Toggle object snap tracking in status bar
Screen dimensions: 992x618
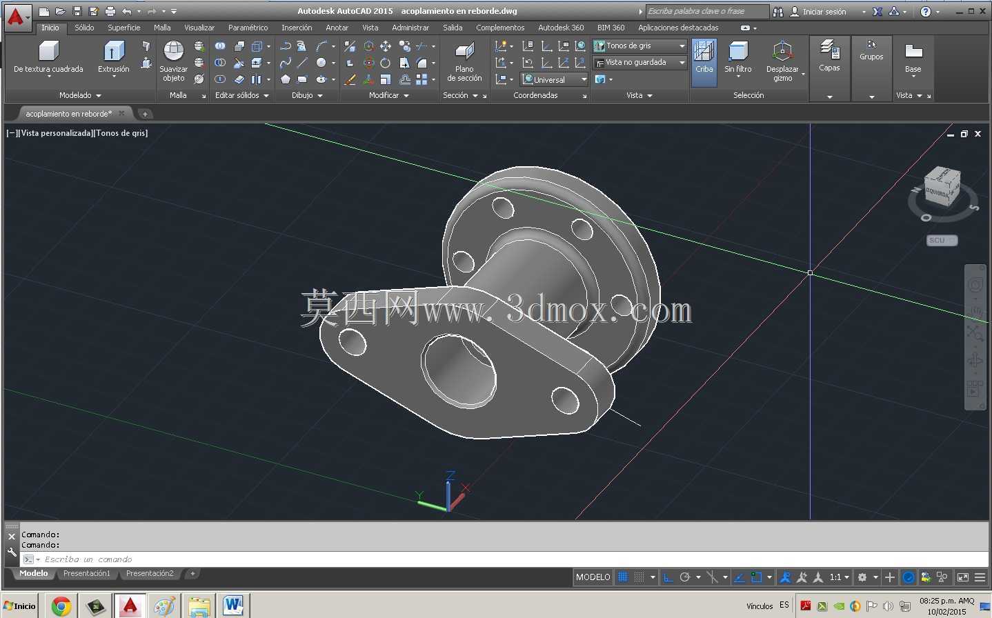[x=740, y=577]
